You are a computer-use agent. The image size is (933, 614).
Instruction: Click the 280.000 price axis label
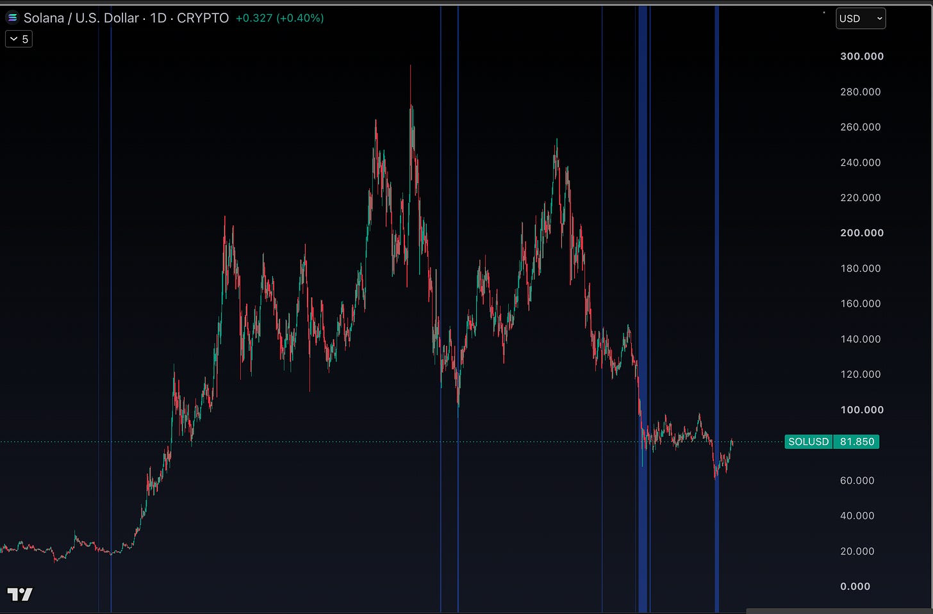[861, 92]
